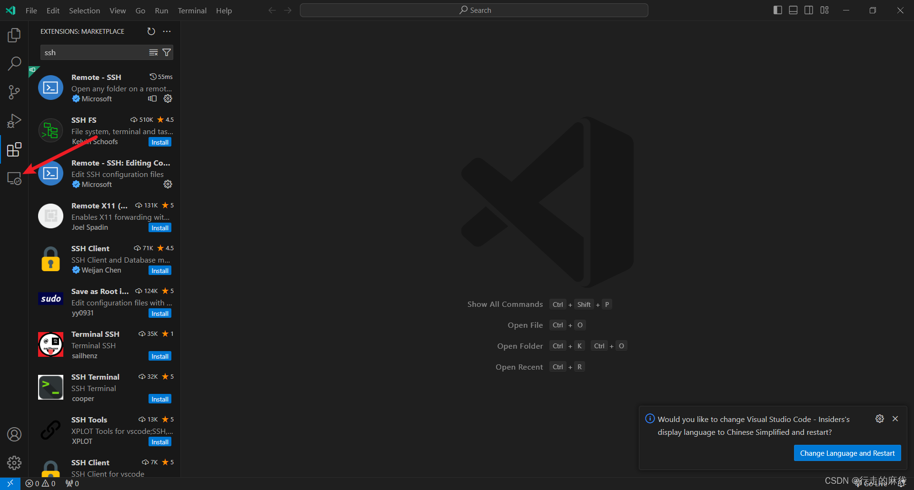914x490 pixels.
Task: Open a Remote Window from status bar
Action: 10,483
